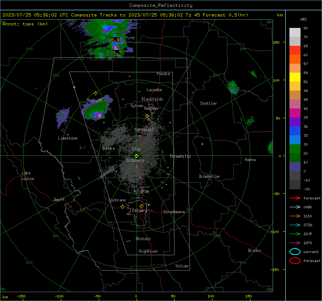This screenshot has height=301, width=322.
Task: Click the Banff label
Action: coord(59,199)
